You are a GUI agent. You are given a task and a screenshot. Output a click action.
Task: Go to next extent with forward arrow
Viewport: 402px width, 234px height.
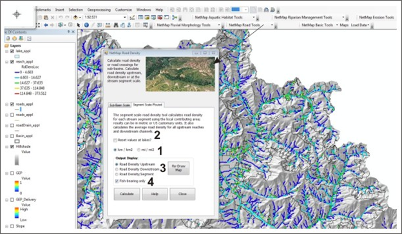(x=52, y=25)
